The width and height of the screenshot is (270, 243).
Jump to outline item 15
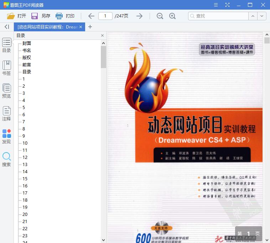[x=25, y=179]
